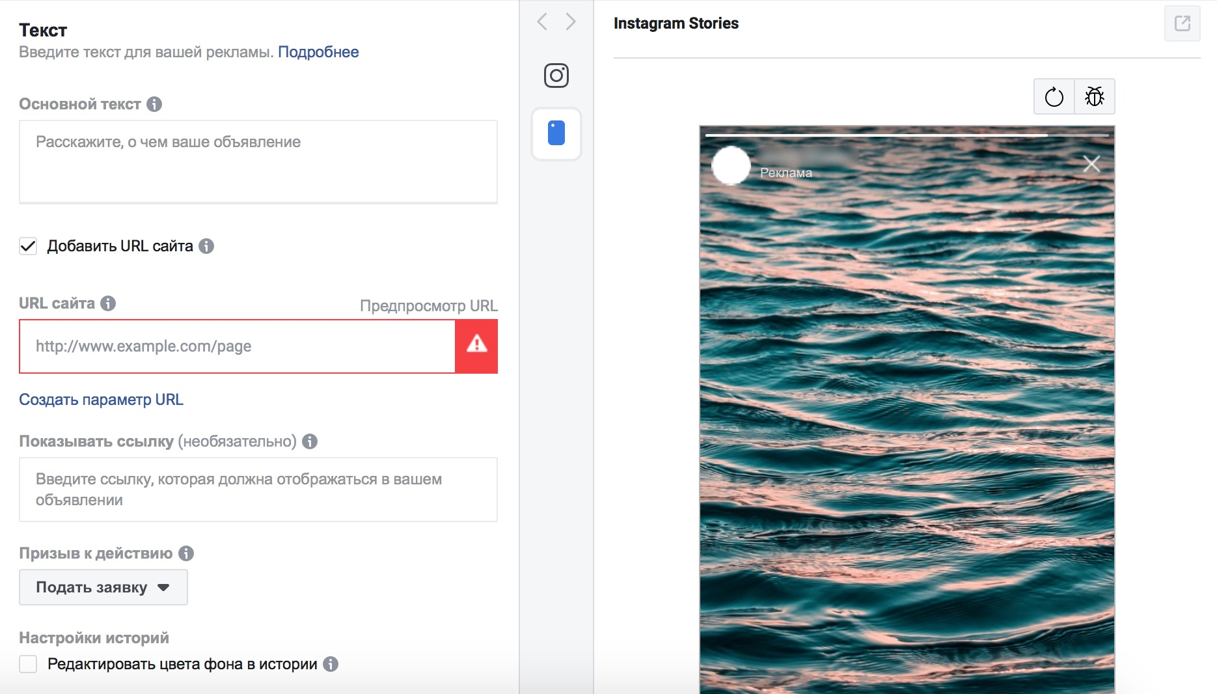Refresh the ad preview
The image size is (1217, 694).
(x=1054, y=97)
